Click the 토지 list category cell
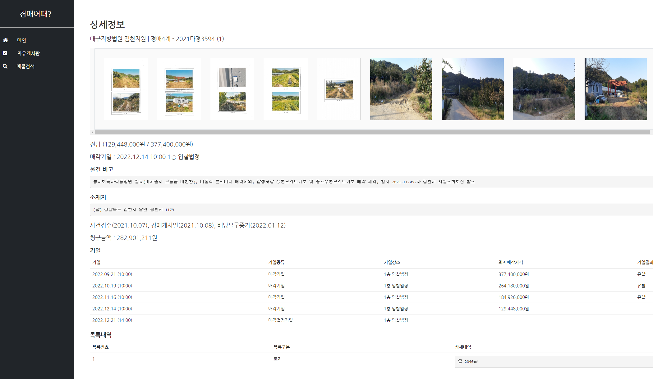 point(278,359)
